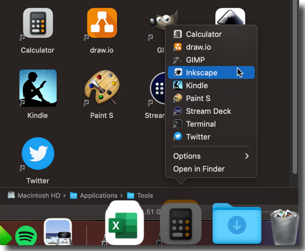Click the Twitter label under its icon
The image size is (305, 251).
click(x=37, y=181)
